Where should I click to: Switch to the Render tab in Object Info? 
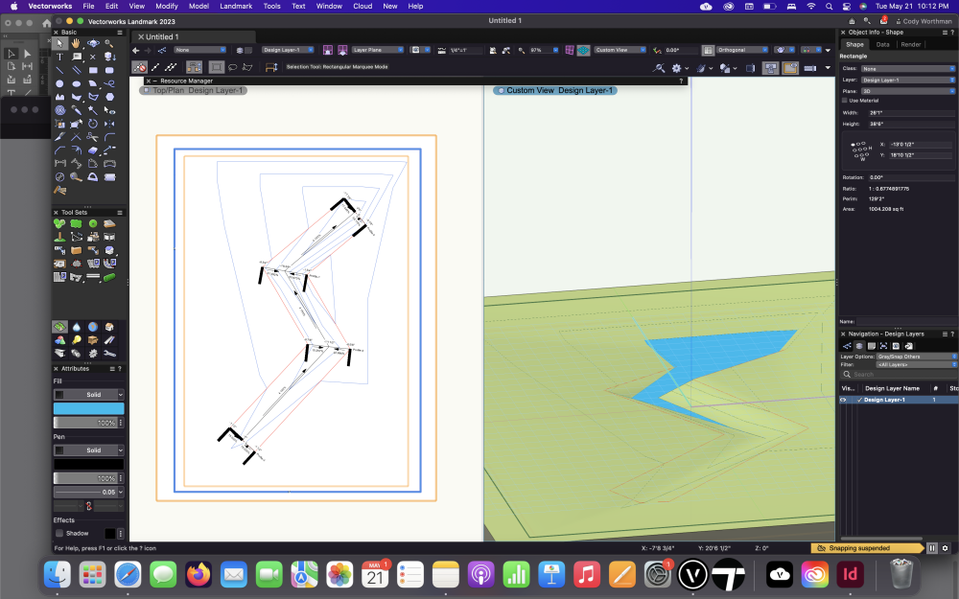pyautogui.click(x=910, y=43)
